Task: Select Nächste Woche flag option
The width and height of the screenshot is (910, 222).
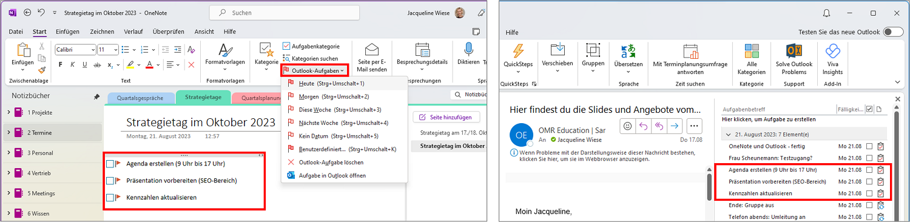Action: (x=345, y=123)
